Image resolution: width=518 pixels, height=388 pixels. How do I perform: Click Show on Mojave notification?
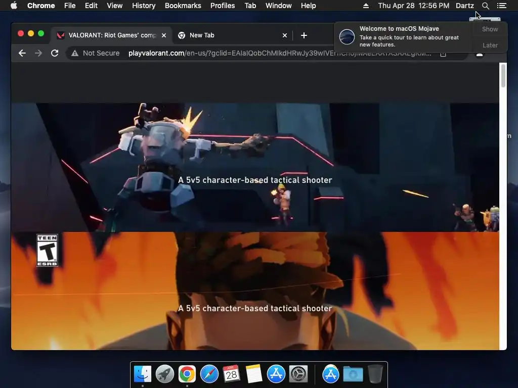click(490, 29)
